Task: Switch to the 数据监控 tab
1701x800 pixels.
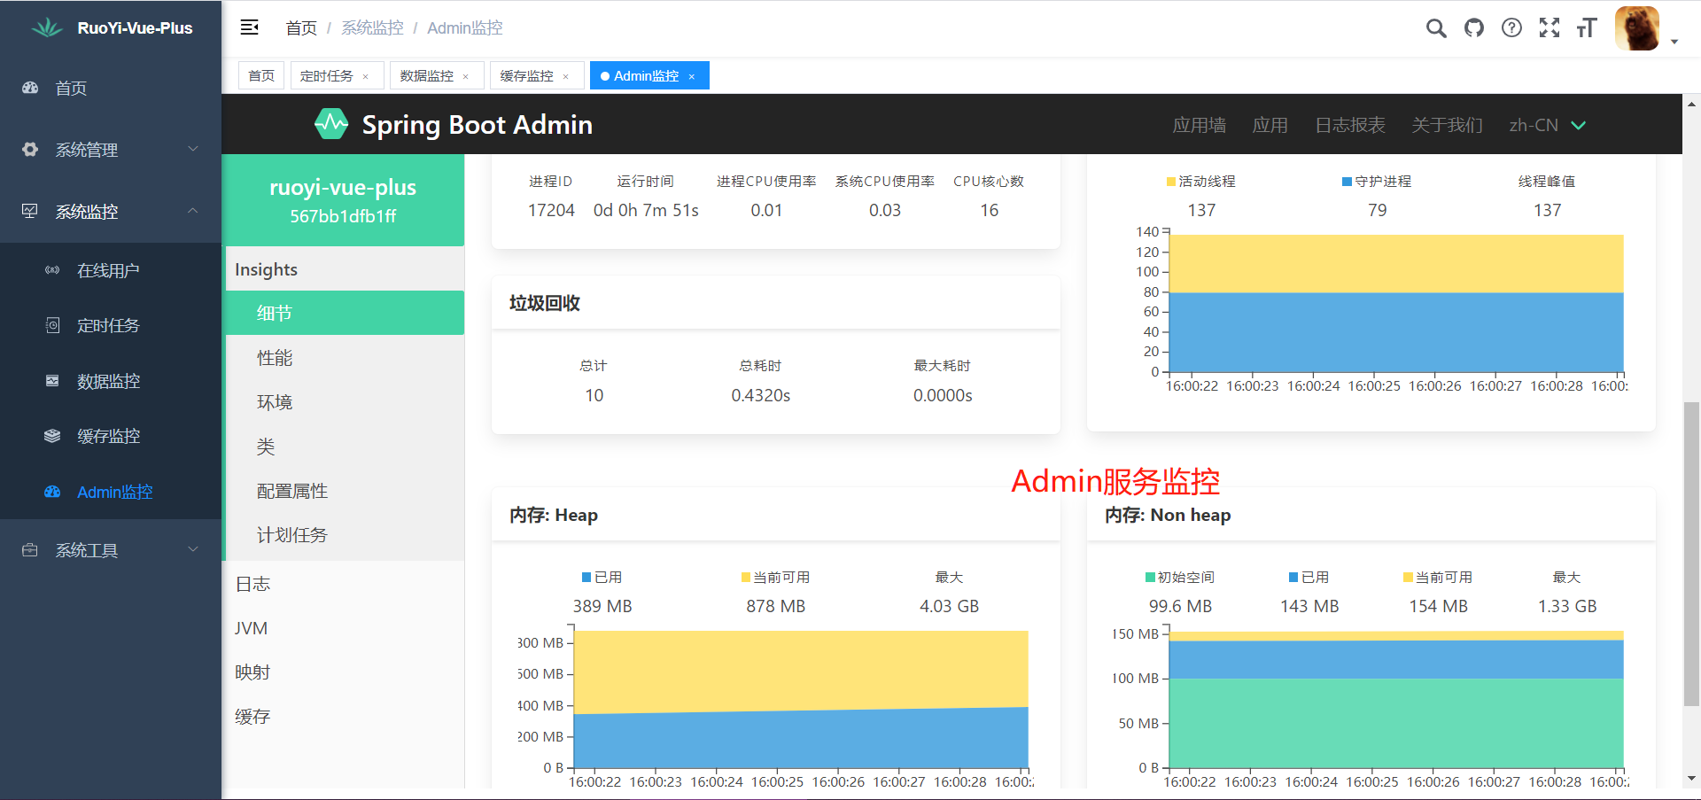Action: pyautogui.click(x=427, y=76)
